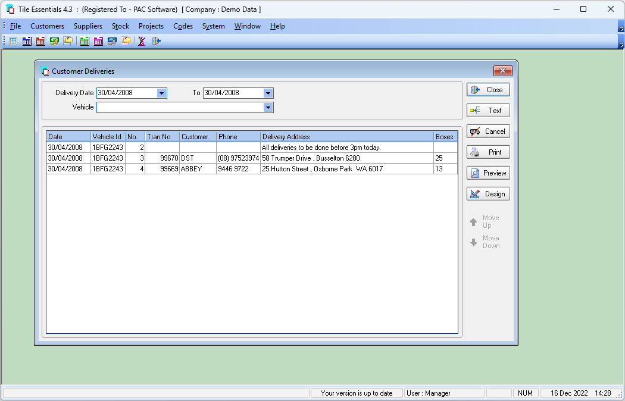Image resolution: width=625 pixels, height=401 pixels.
Task: Open the Customers menu
Action: tap(48, 26)
